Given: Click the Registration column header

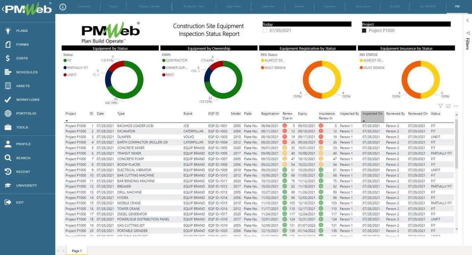Looking at the screenshot, I should [x=270, y=114].
